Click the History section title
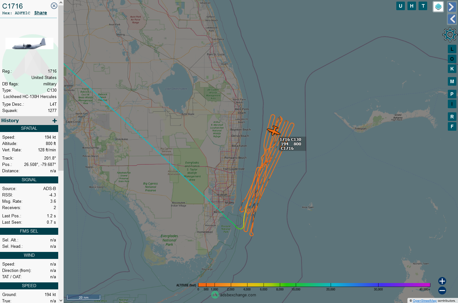The image size is (458, 303). [x=10, y=121]
